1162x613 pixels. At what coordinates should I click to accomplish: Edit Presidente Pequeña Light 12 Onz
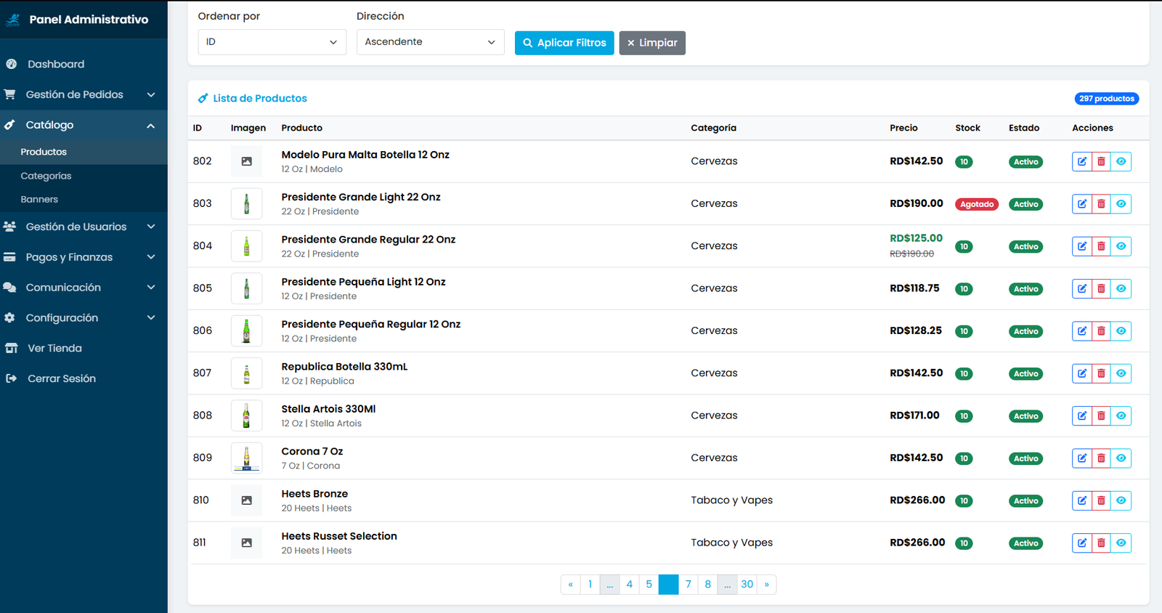click(1082, 288)
